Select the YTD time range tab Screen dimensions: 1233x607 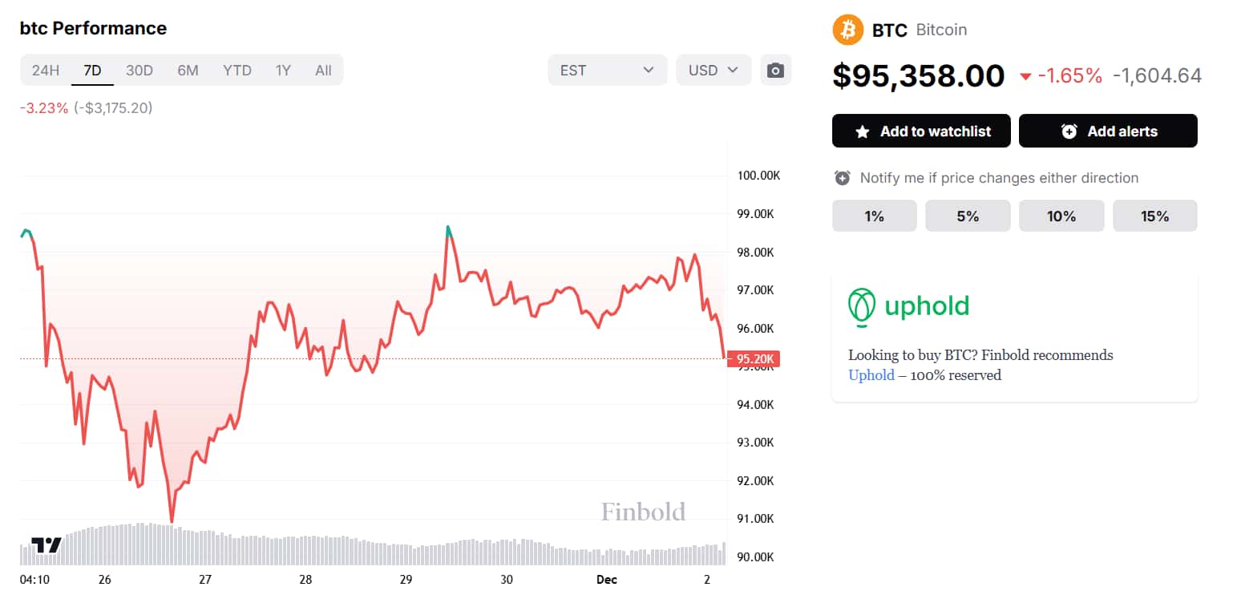click(x=237, y=70)
